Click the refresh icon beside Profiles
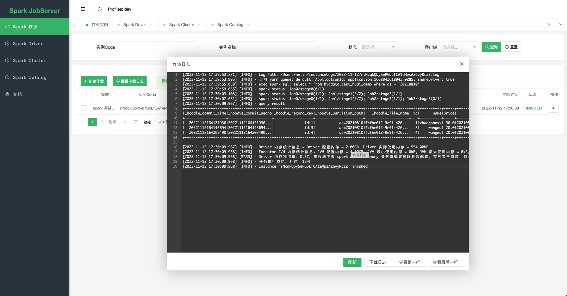Viewport: 567px width, 296px height. tap(99, 9)
